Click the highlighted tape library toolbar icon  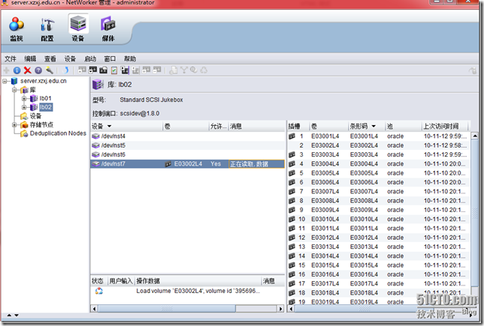coord(125,70)
